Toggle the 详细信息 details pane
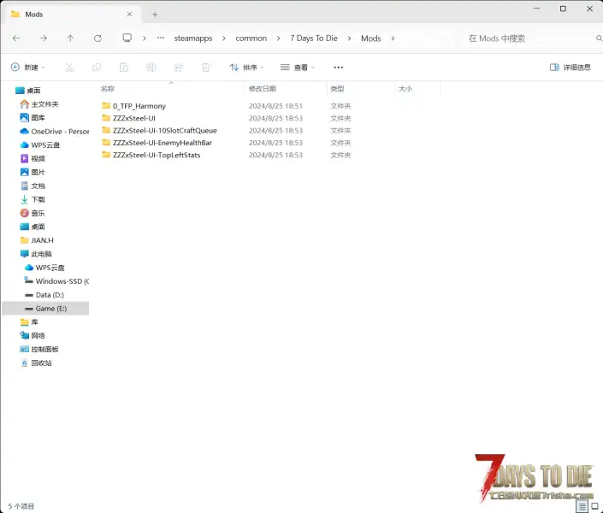Image resolution: width=603 pixels, height=513 pixels. [x=570, y=68]
